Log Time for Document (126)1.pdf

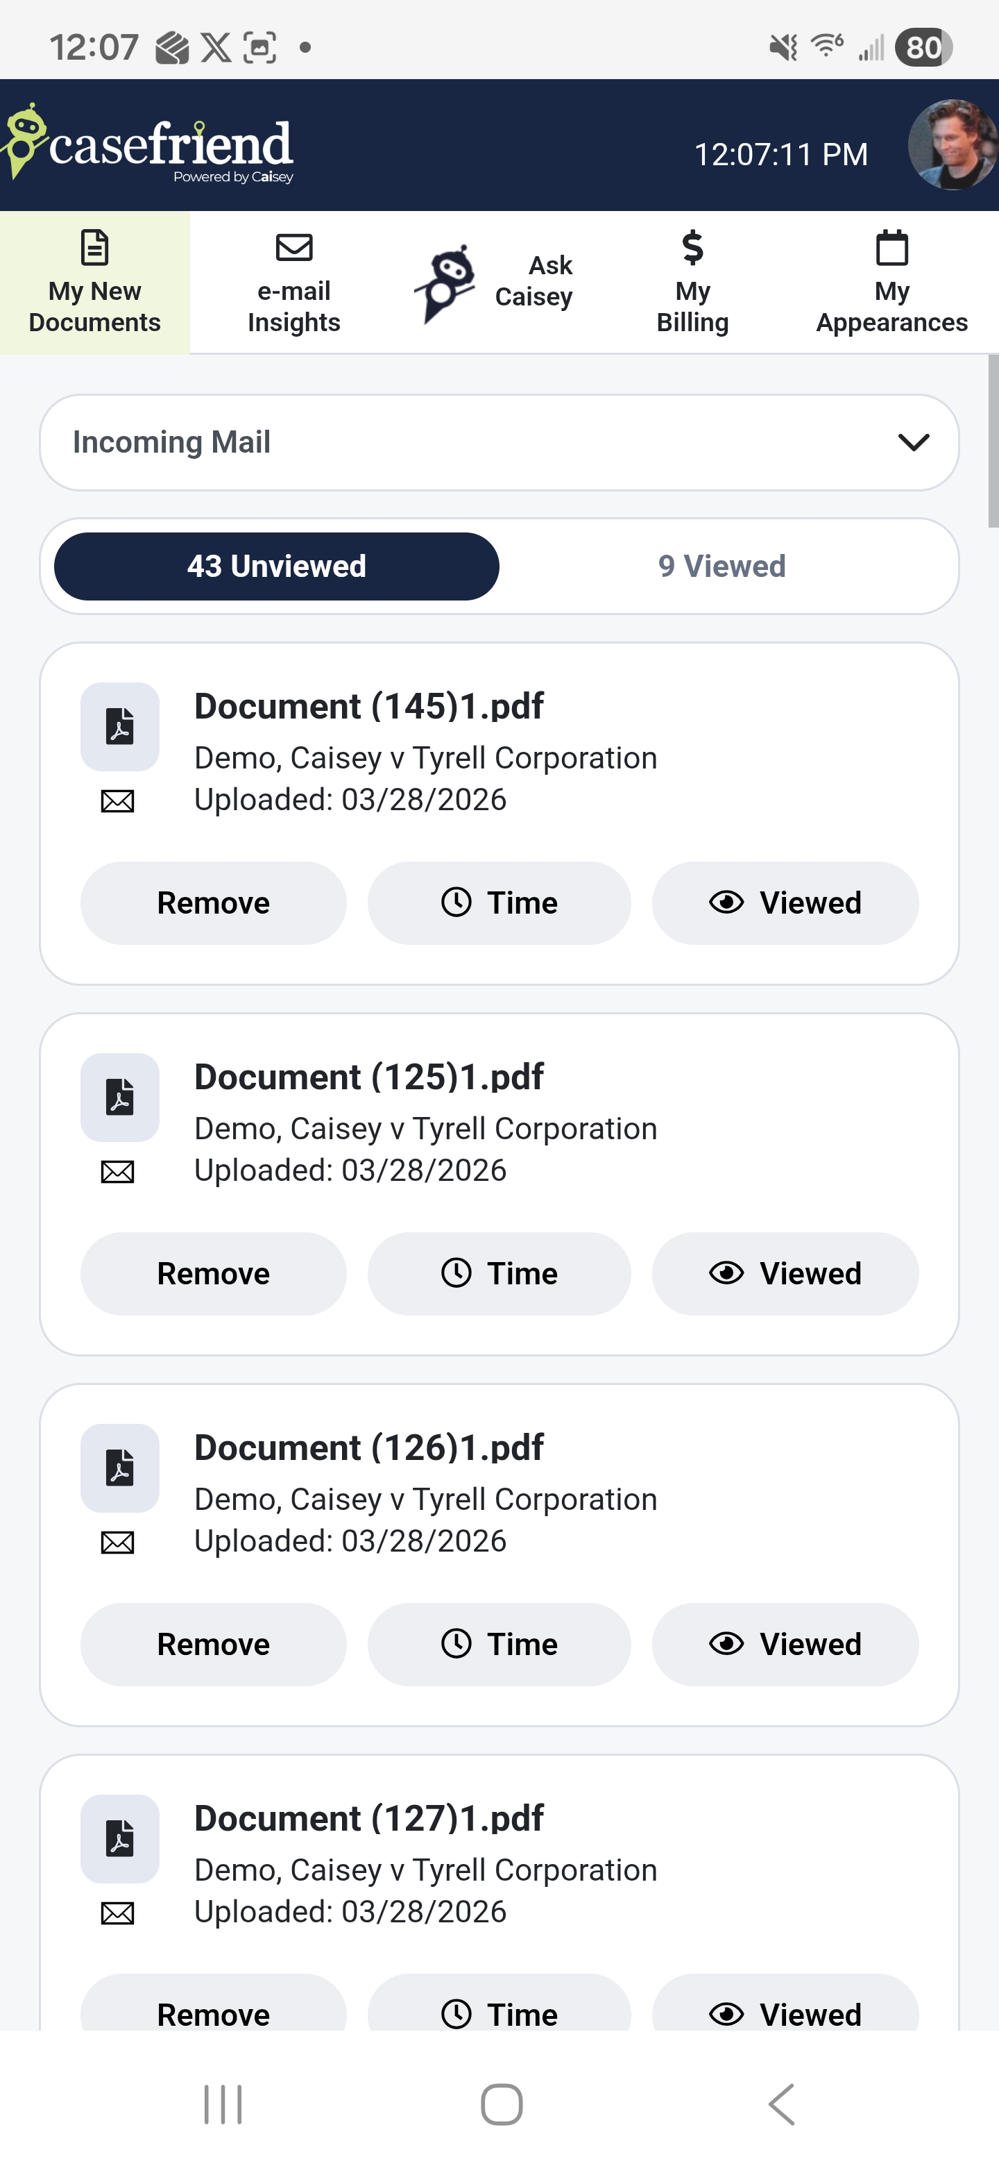click(499, 1645)
